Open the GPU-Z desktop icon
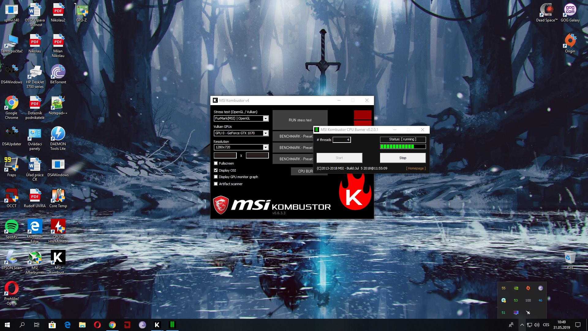The height and width of the screenshot is (331, 588). pos(81,12)
